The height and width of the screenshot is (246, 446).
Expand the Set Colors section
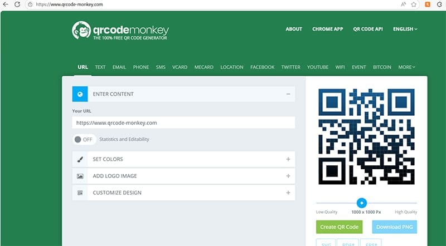(x=288, y=159)
